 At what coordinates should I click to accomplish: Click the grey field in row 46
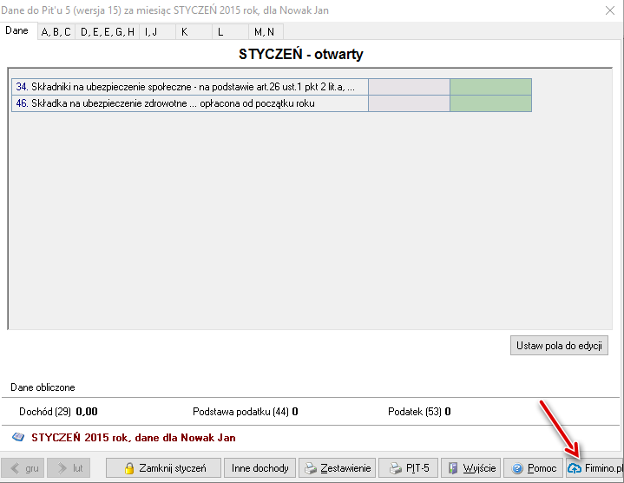point(409,103)
